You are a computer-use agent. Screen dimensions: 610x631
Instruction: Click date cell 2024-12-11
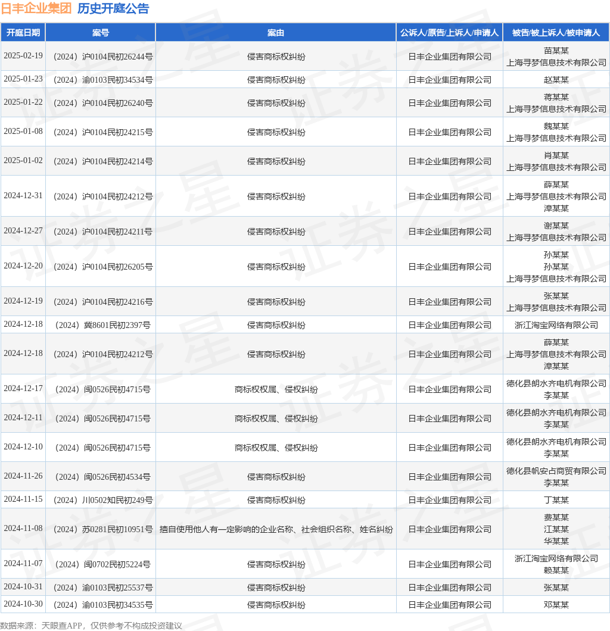coord(23,418)
